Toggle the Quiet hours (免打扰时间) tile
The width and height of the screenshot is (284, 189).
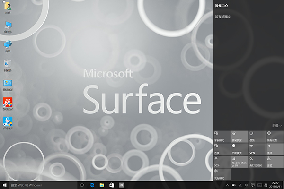[257, 162]
